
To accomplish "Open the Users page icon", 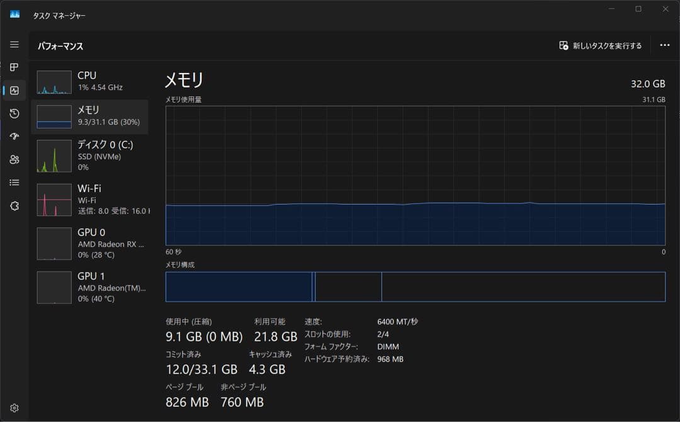I will click(x=14, y=159).
